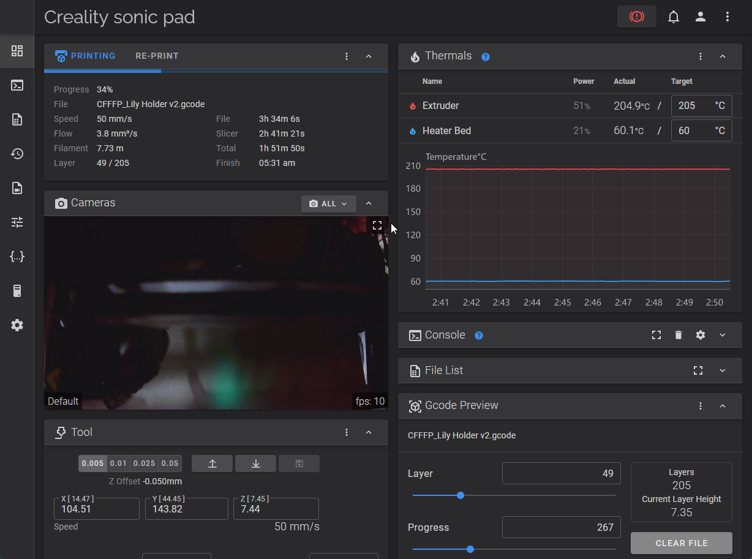Click the Extruder target temperature field

[x=702, y=106]
